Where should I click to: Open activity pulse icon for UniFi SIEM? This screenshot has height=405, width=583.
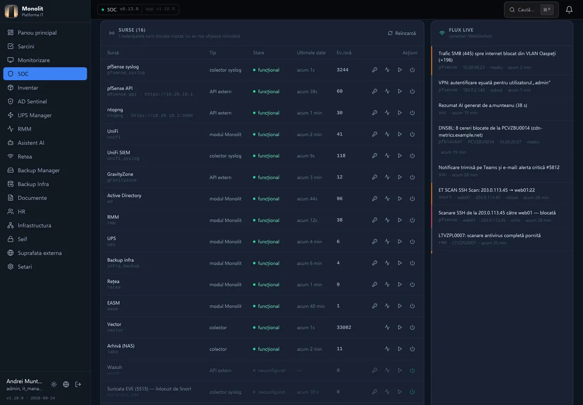(x=387, y=156)
